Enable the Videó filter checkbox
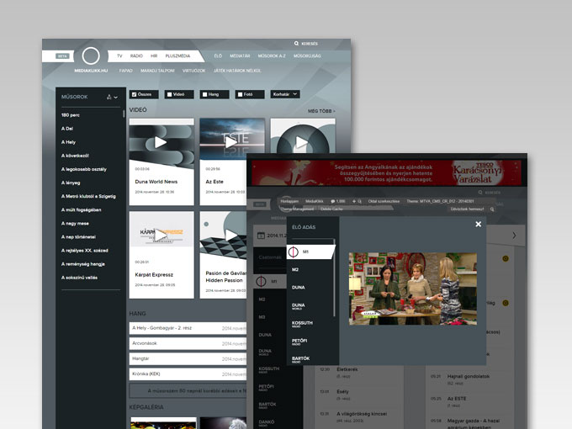Image resolution: width=572 pixels, height=429 pixels. (169, 94)
